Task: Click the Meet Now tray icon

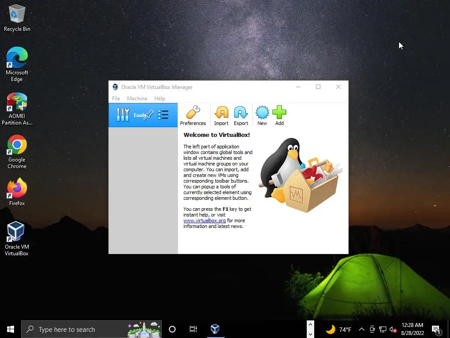Action: (372, 329)
